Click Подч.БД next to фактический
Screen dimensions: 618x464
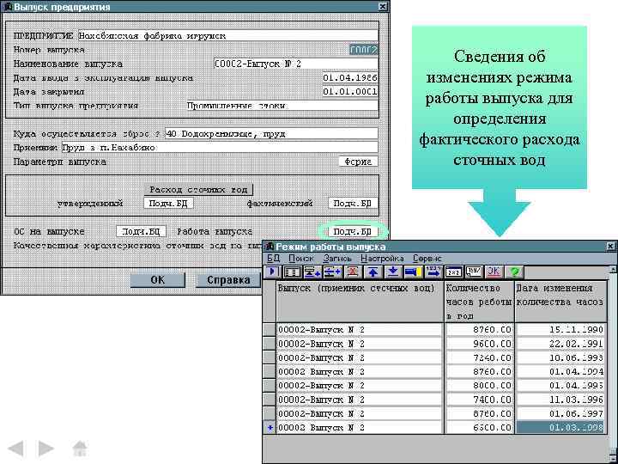click(x=353, y=204)
